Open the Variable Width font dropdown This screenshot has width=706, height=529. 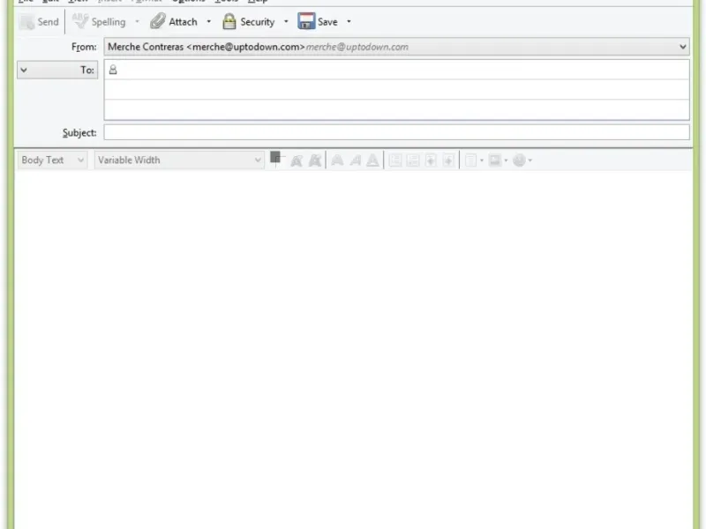[x=179, y=160]
